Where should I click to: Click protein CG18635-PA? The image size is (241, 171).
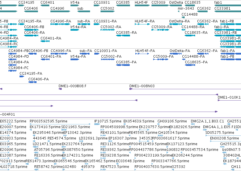click(x=190, y=65)
